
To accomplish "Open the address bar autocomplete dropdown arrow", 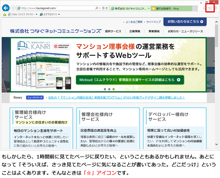I will click(x=100, y=8).
